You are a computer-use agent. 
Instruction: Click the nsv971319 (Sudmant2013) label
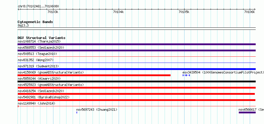38,66
